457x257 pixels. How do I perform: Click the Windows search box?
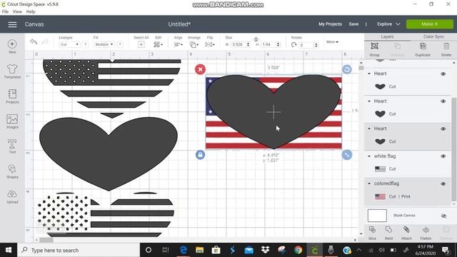coord(79,250)
